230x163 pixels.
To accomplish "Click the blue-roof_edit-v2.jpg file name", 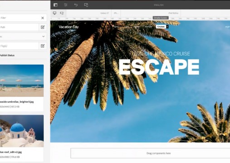I will tap(11, 152).
